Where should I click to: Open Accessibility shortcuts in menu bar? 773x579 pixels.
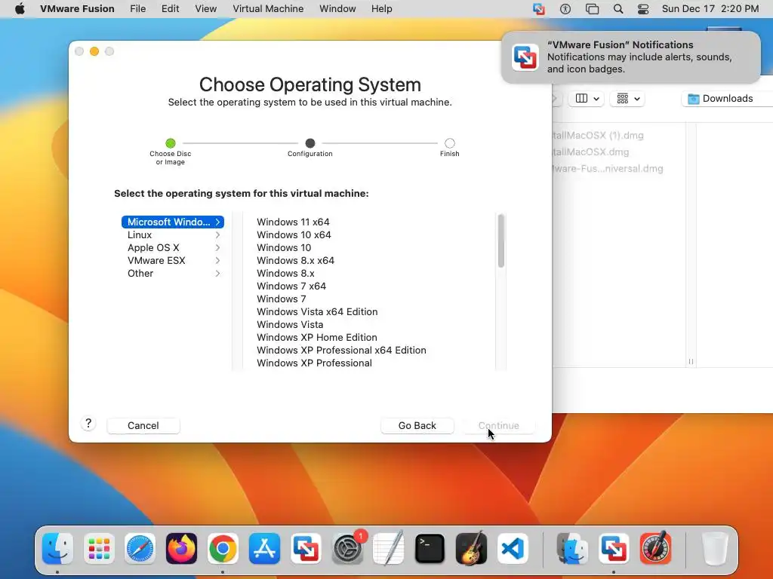(x=565, y=9)
